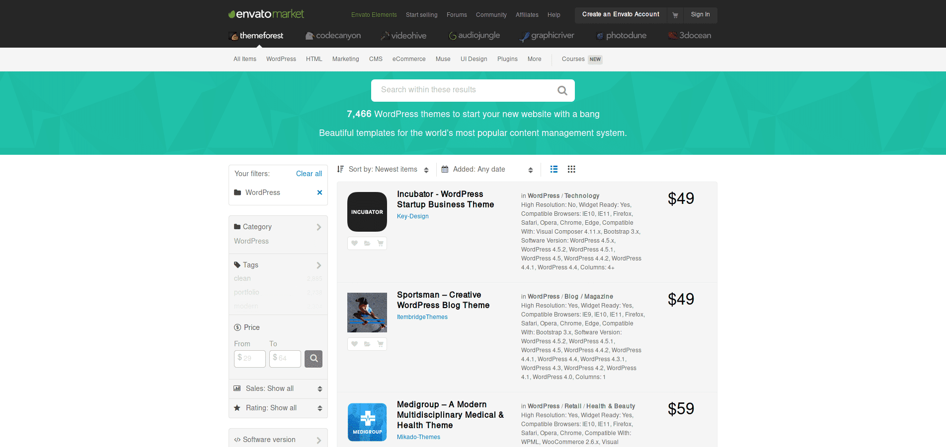Switch to list view layout icon
The width and height of the screenshot is (946, 447).
554,169
